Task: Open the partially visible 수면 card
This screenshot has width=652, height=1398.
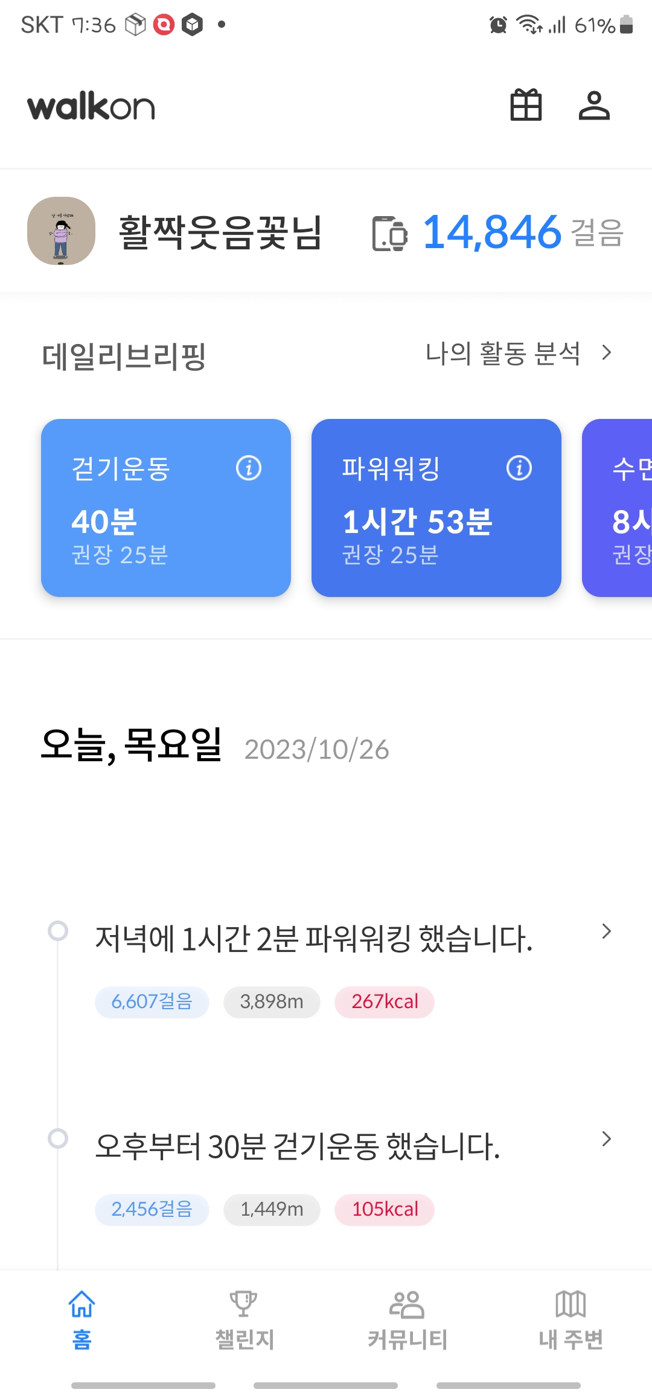Action: [x=622, y=508]
